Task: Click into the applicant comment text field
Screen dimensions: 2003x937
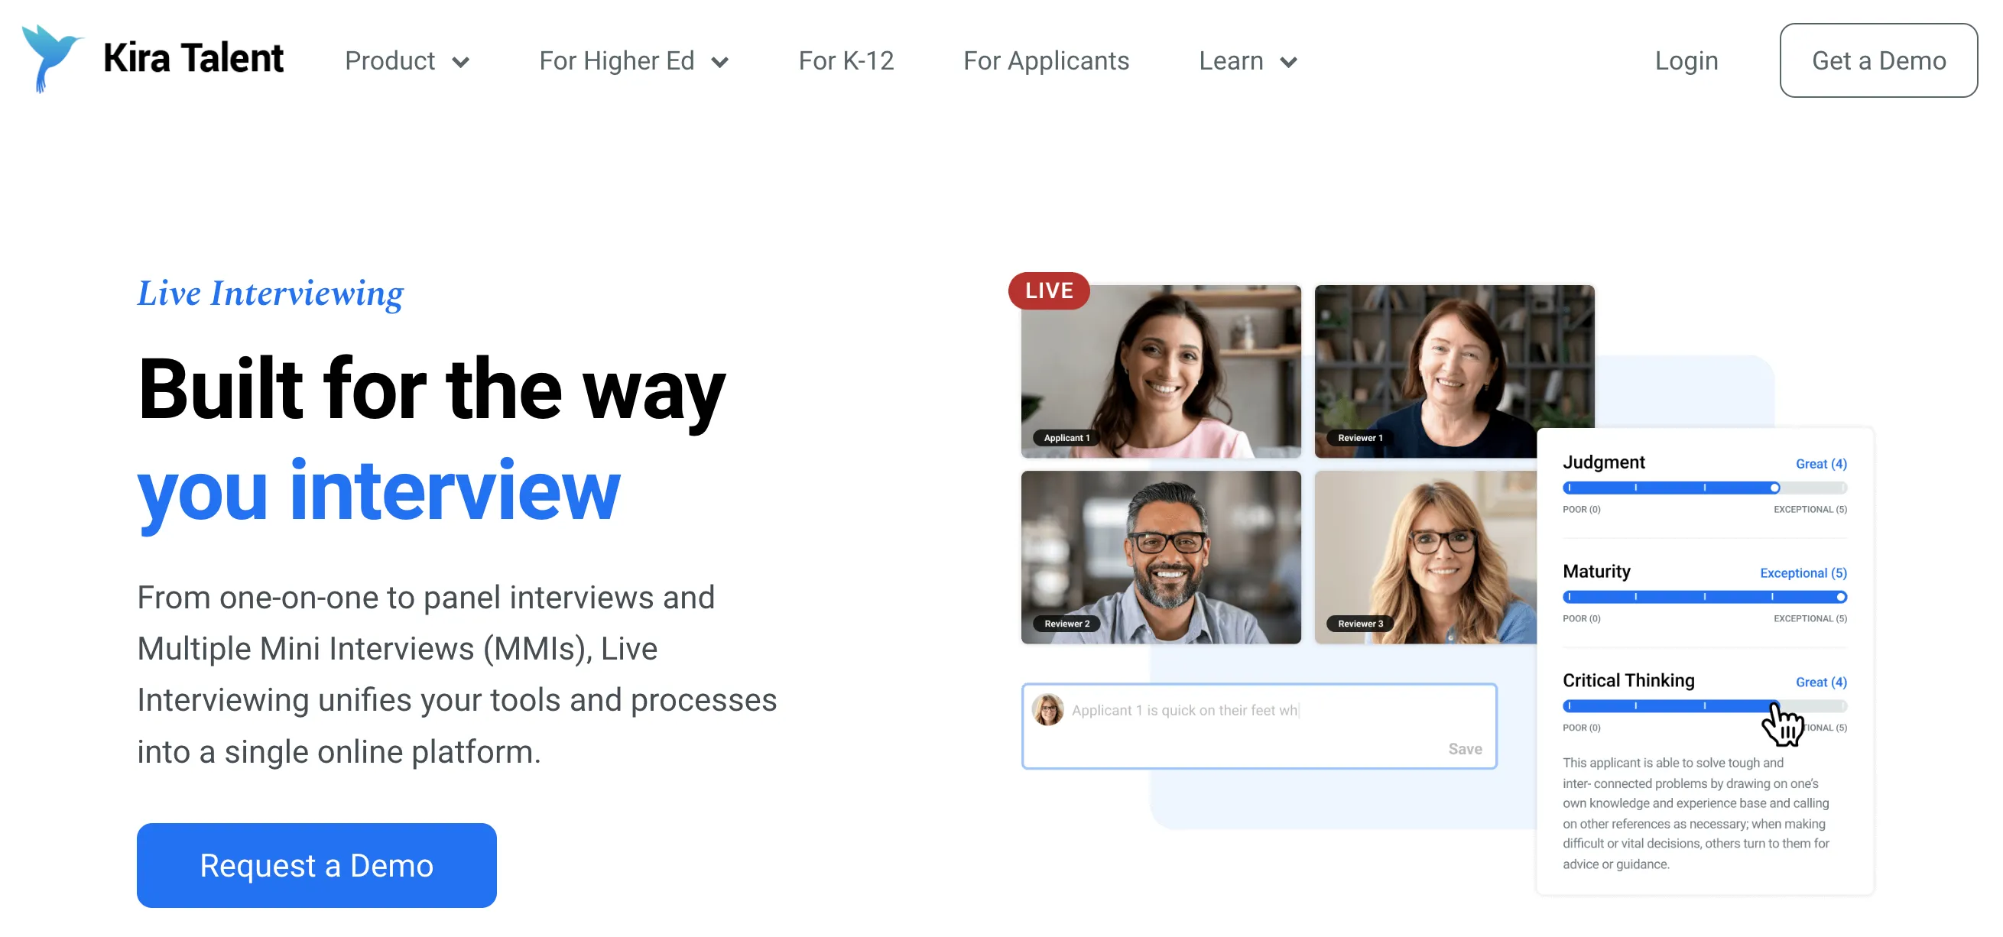Action: point(1258,725)
